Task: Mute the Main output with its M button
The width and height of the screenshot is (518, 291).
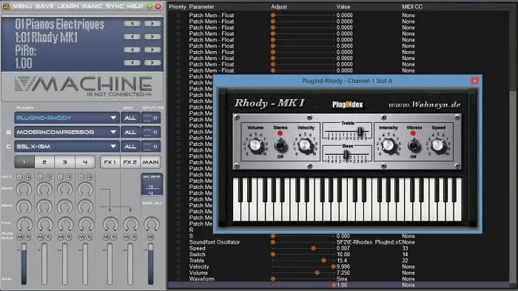Action: coord(151,237)
